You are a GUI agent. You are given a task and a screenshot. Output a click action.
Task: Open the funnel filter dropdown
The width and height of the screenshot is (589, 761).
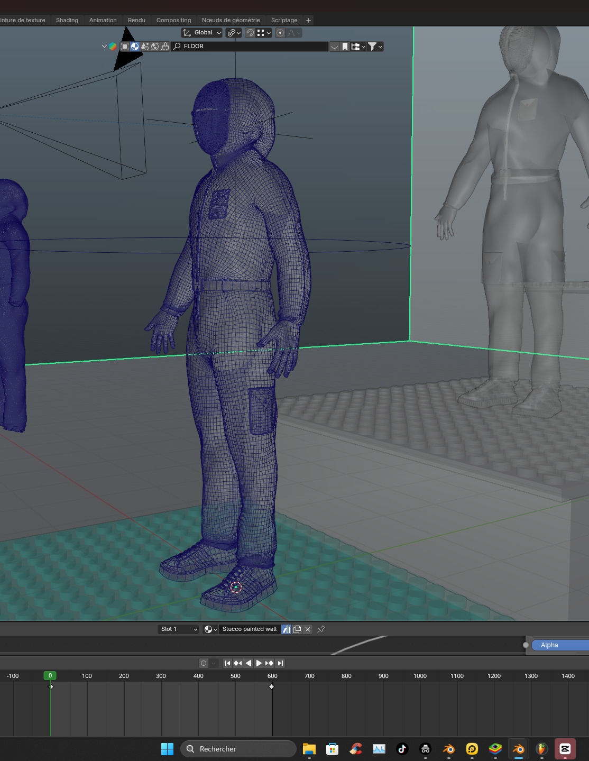click(x=375, y=47)
